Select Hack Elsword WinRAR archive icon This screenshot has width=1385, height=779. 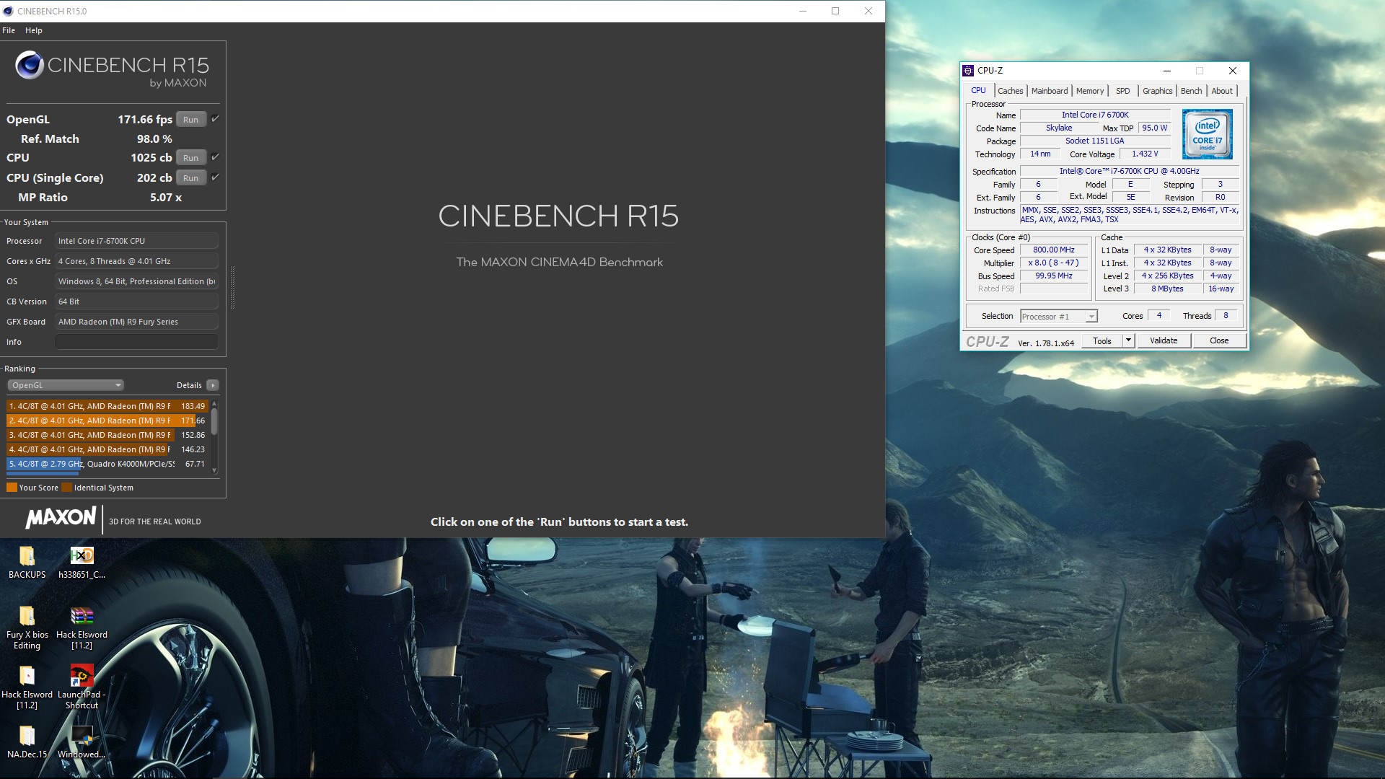[82, 628]
